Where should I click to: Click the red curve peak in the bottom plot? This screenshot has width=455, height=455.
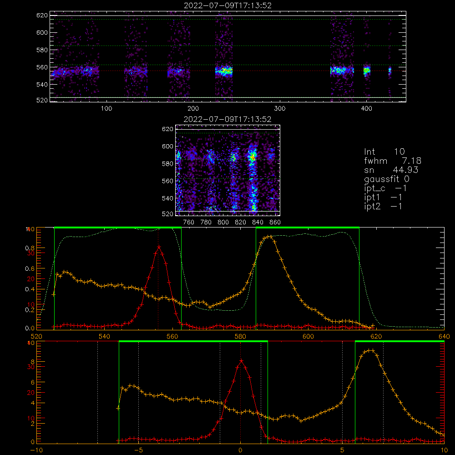point(241,361)
